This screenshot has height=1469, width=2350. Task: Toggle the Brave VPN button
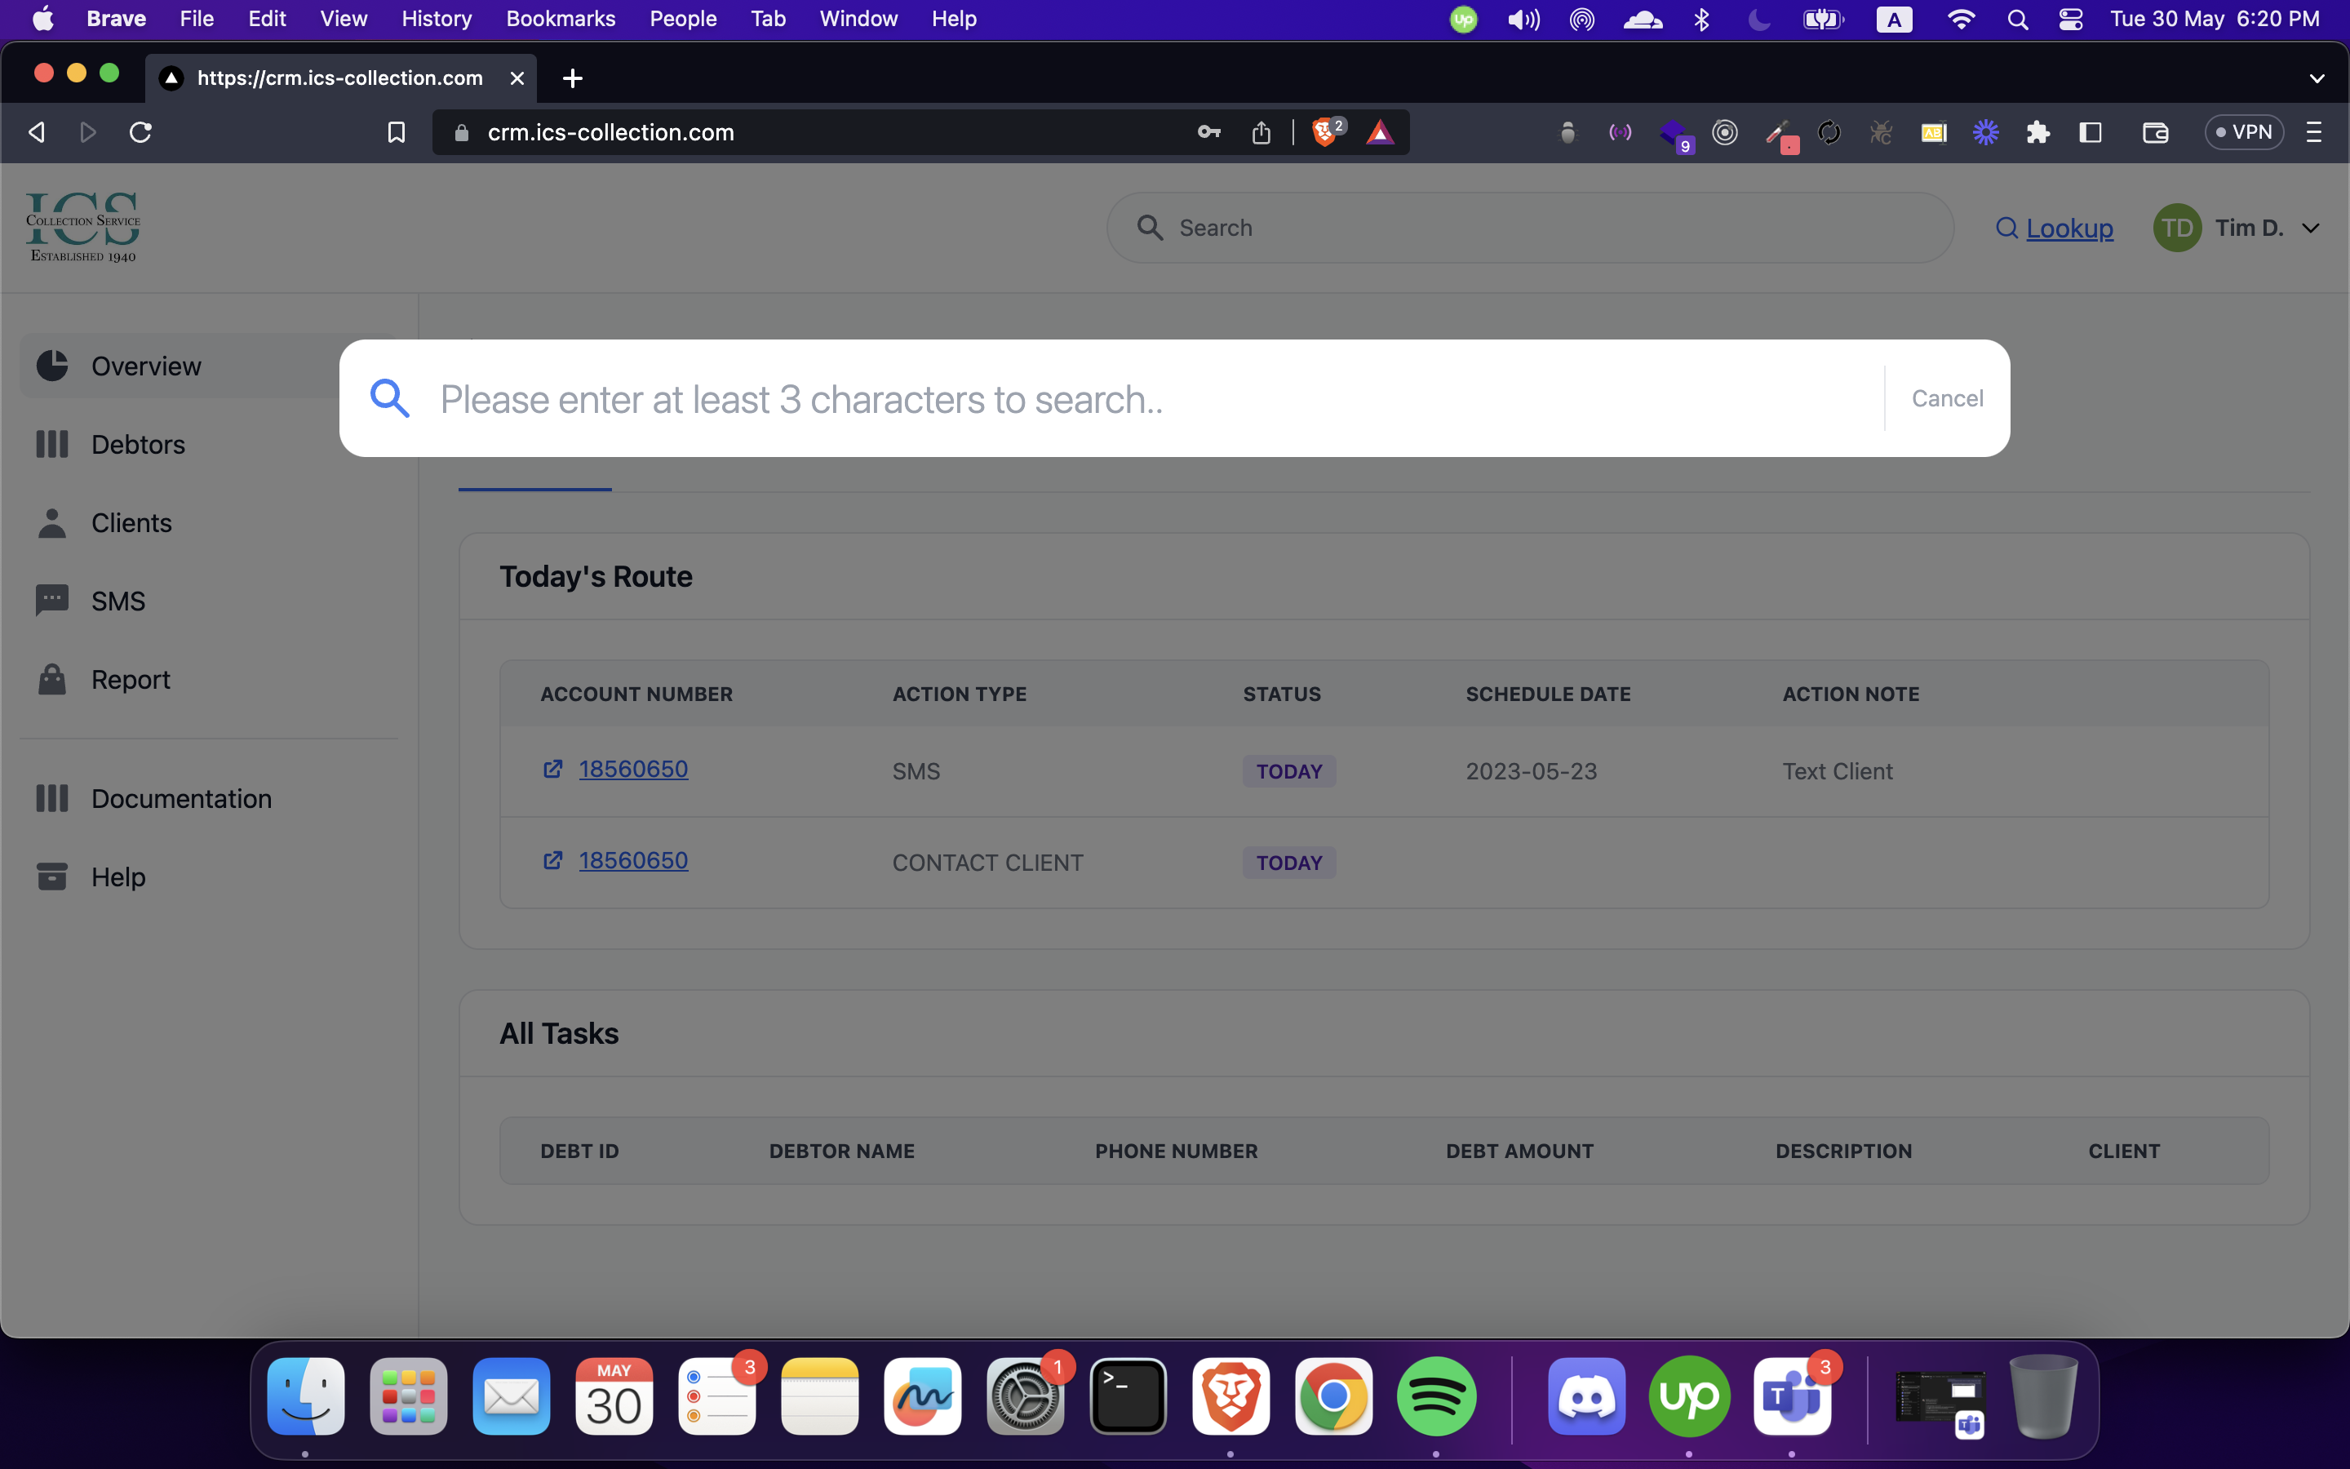click(x=2243, y=132)
